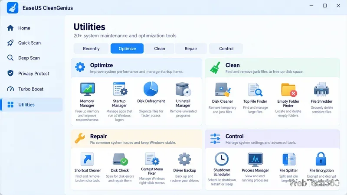Click 'Back up and restore your drivers' text
347x195 pixels.
point(184,179)
